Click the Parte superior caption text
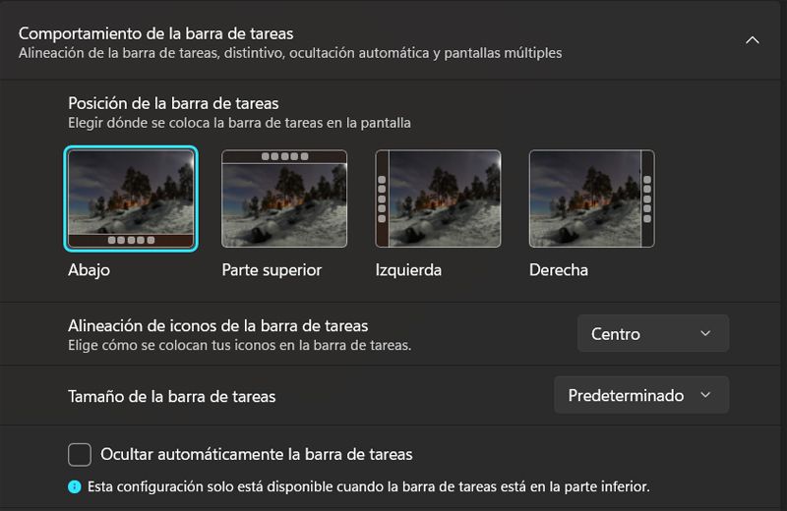Image resolution: width=787 pixels, height=511 pixels. 272,270
